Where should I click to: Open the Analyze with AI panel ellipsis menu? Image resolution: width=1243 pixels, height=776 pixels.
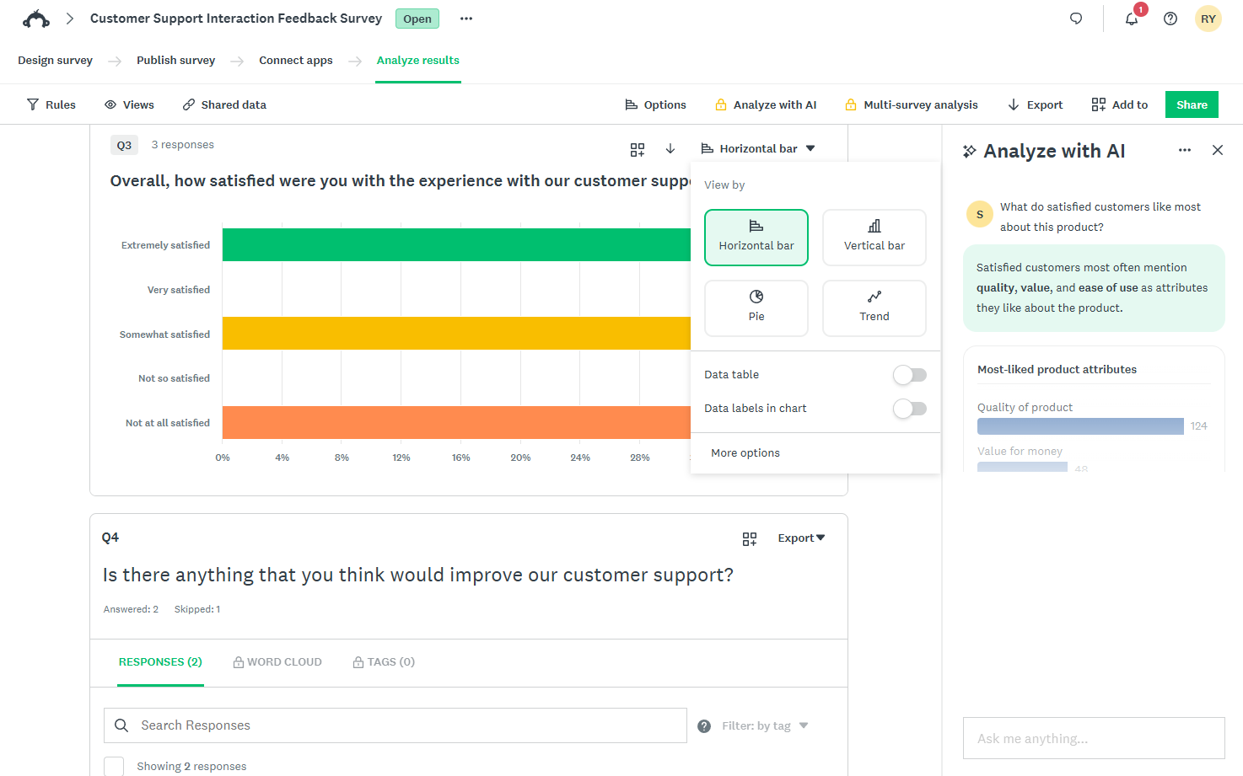coord(1185,150)
